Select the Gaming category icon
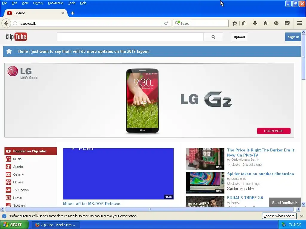The image size is (306, 229). (x=8, y=174)
